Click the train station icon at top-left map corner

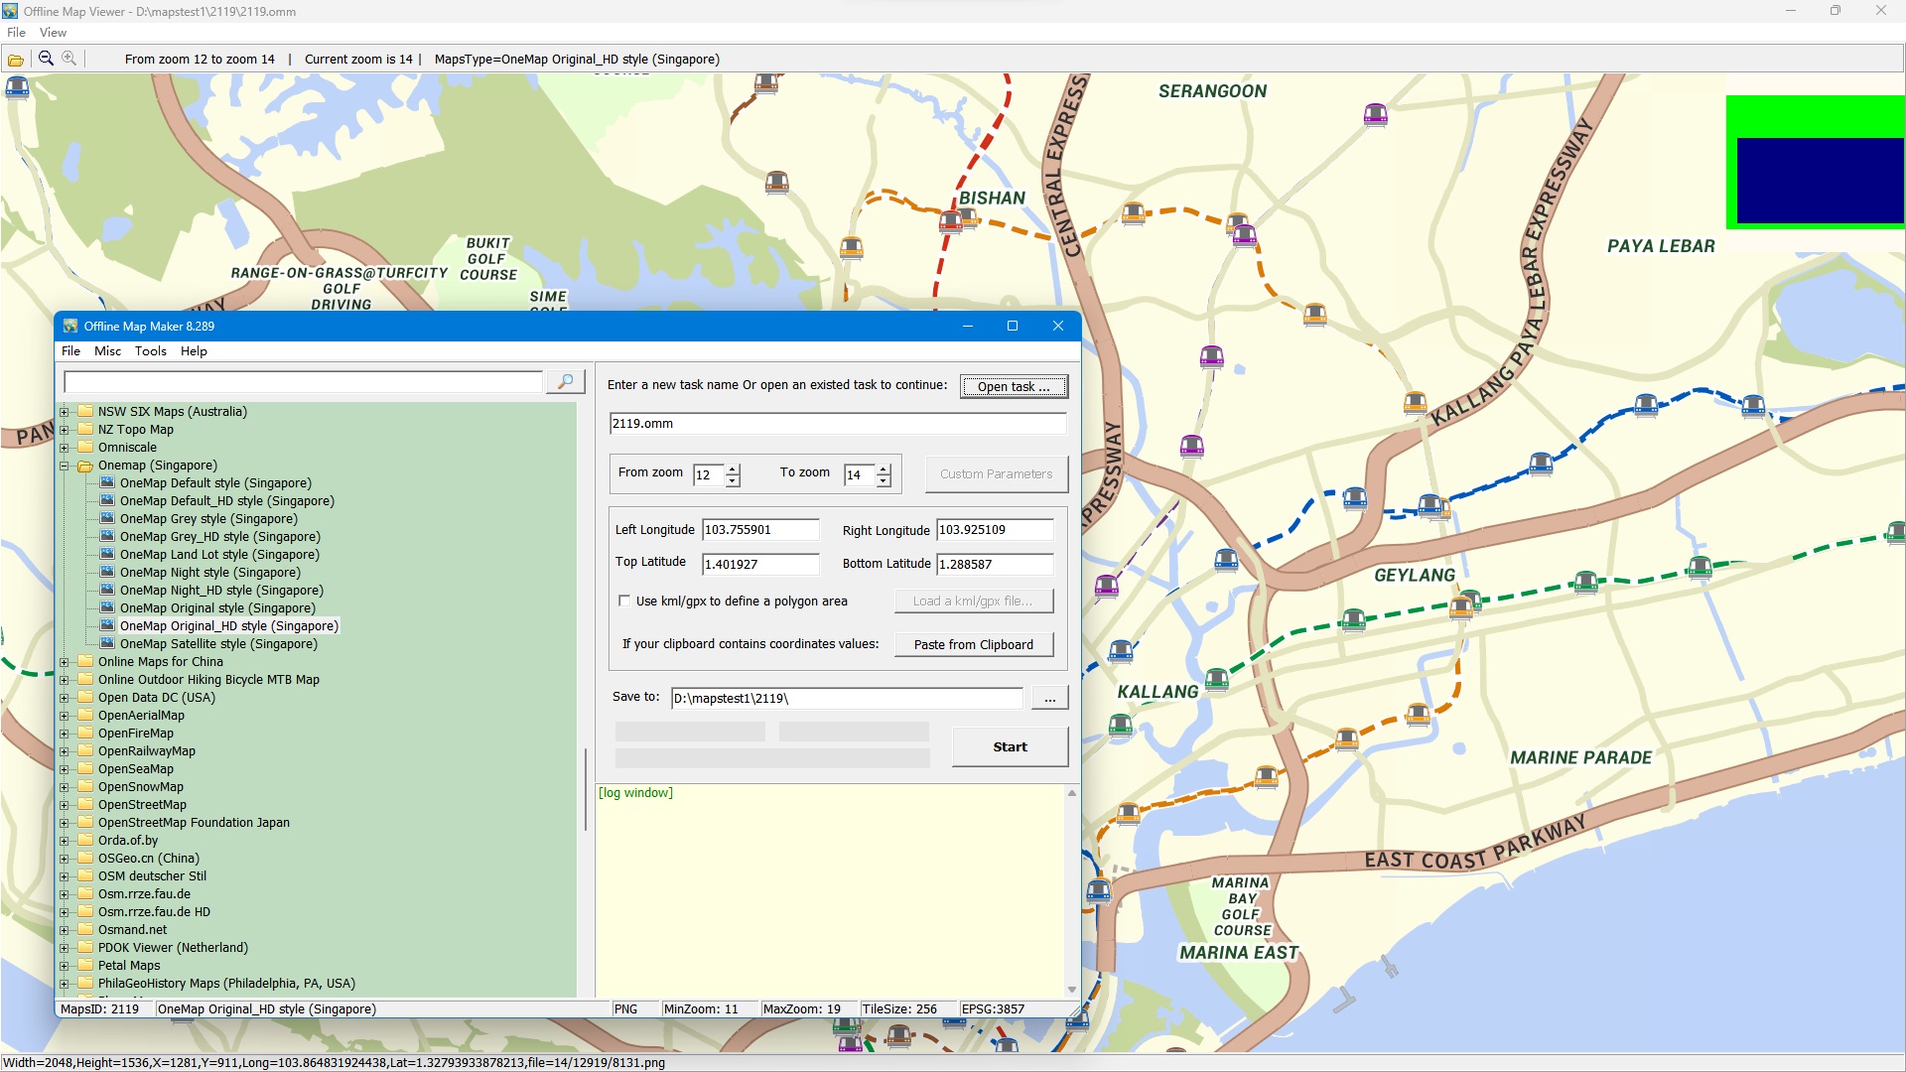17,87
